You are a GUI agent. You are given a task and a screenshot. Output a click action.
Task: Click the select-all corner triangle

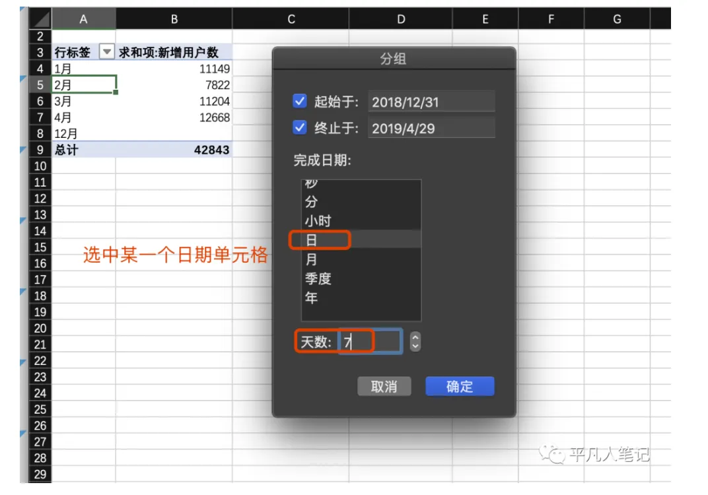40,19
